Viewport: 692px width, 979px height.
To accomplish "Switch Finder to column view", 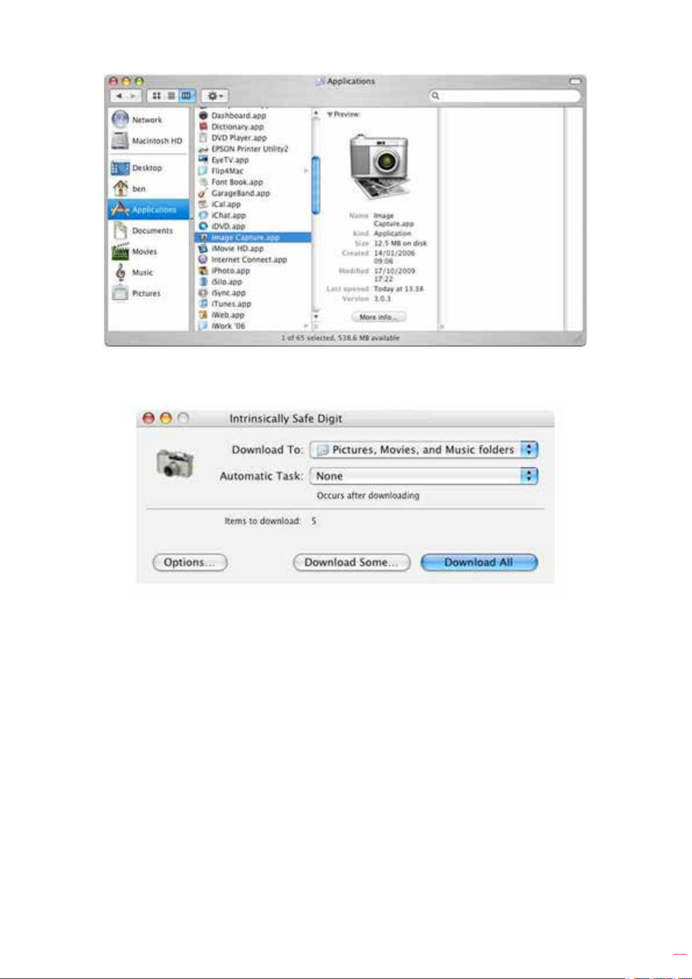I will coord(186,96).
